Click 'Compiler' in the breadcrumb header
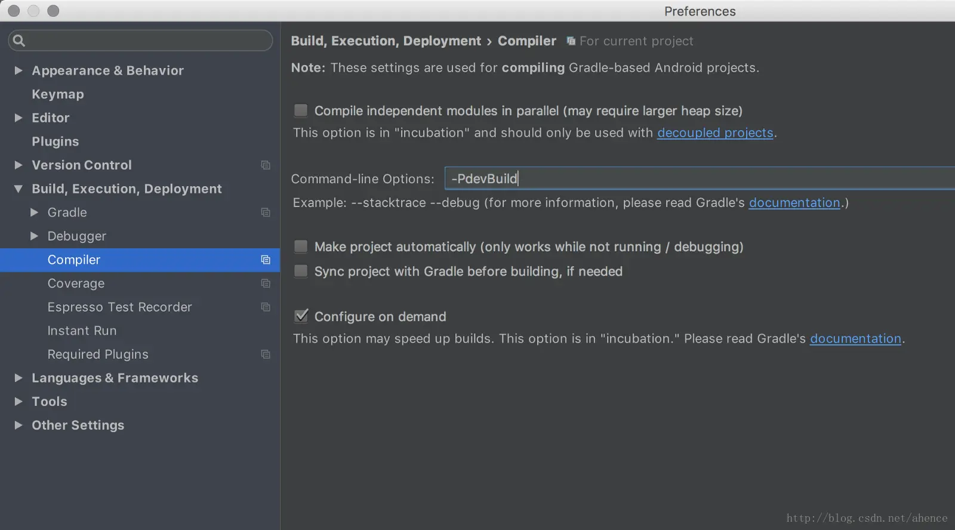 [527, 41]
